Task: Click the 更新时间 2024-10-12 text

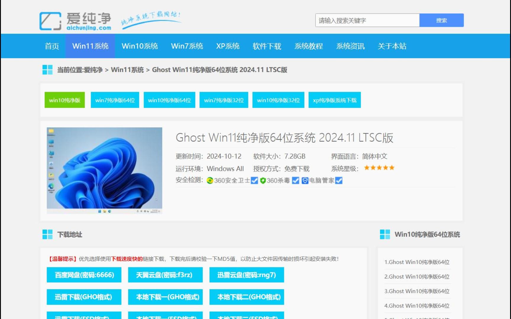Action: 208,156
